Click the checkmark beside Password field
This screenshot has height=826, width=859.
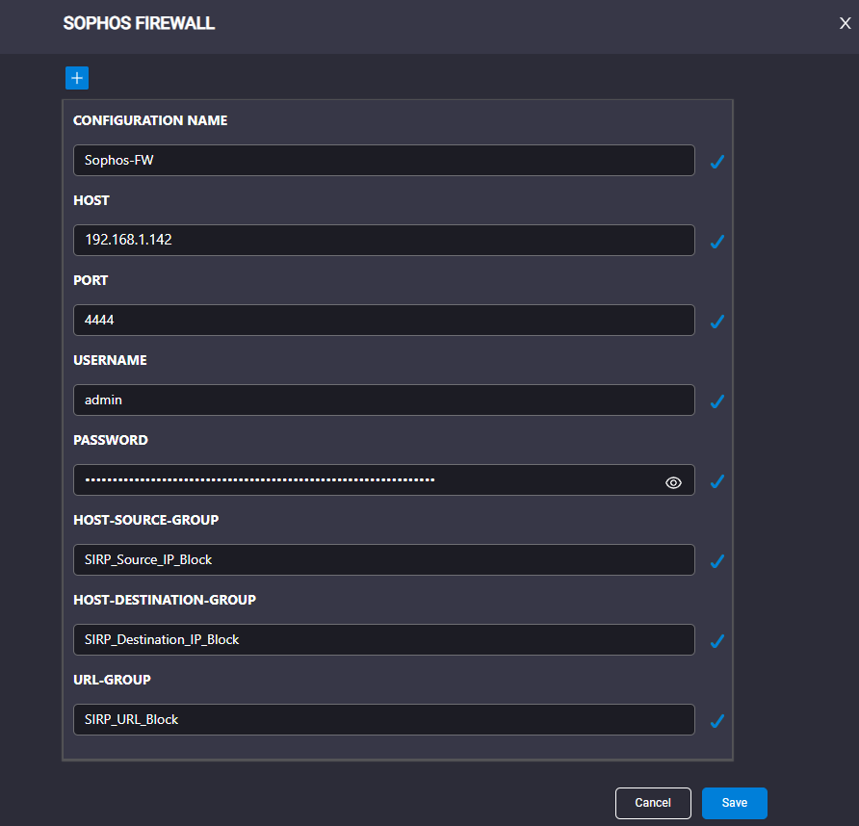point(717,481)
